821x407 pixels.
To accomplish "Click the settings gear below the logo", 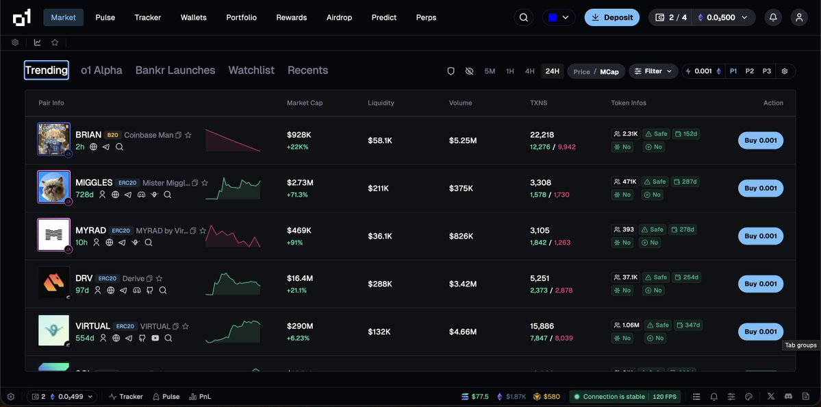I will tap(15, 42).
